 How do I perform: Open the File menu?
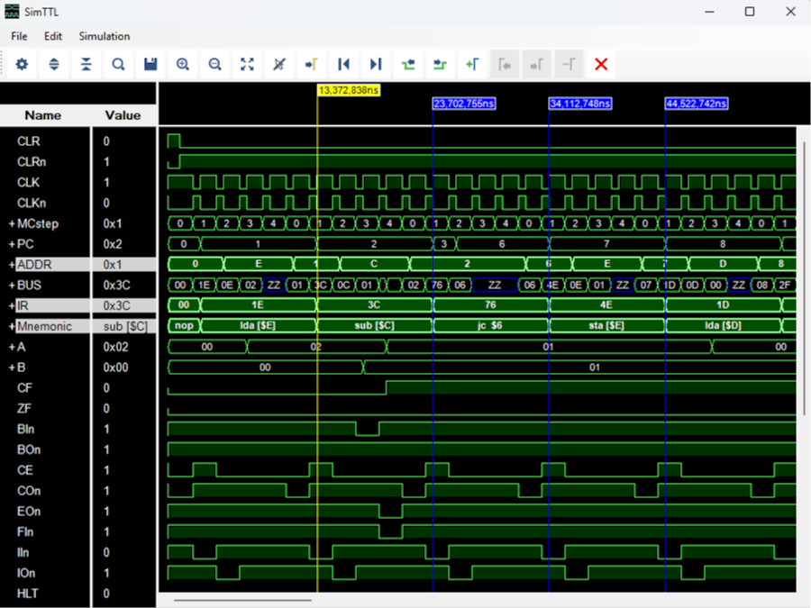(19, 36)
